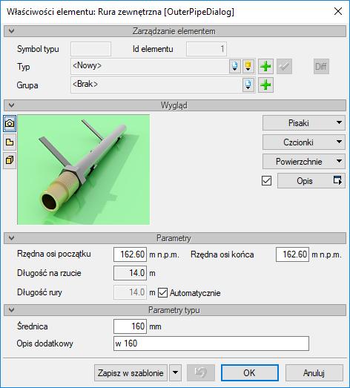
Task: Click the Opis dodatkowy text field
Action: [211, 343]
